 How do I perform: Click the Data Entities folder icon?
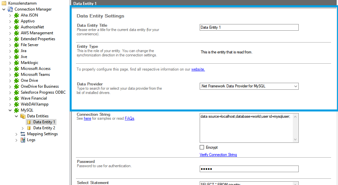pyautogui.click(x=23, y=116)
